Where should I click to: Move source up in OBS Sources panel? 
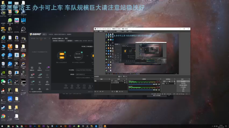pos(120,92)
